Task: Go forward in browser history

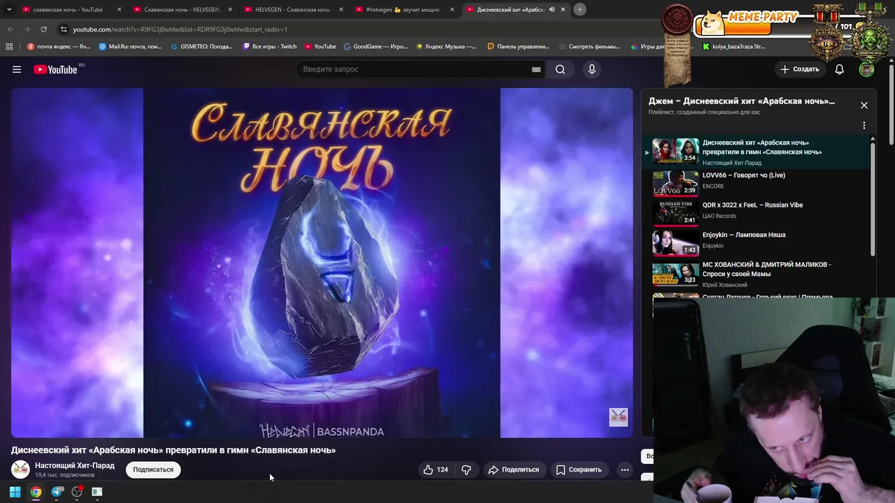Action: (27, 29)
